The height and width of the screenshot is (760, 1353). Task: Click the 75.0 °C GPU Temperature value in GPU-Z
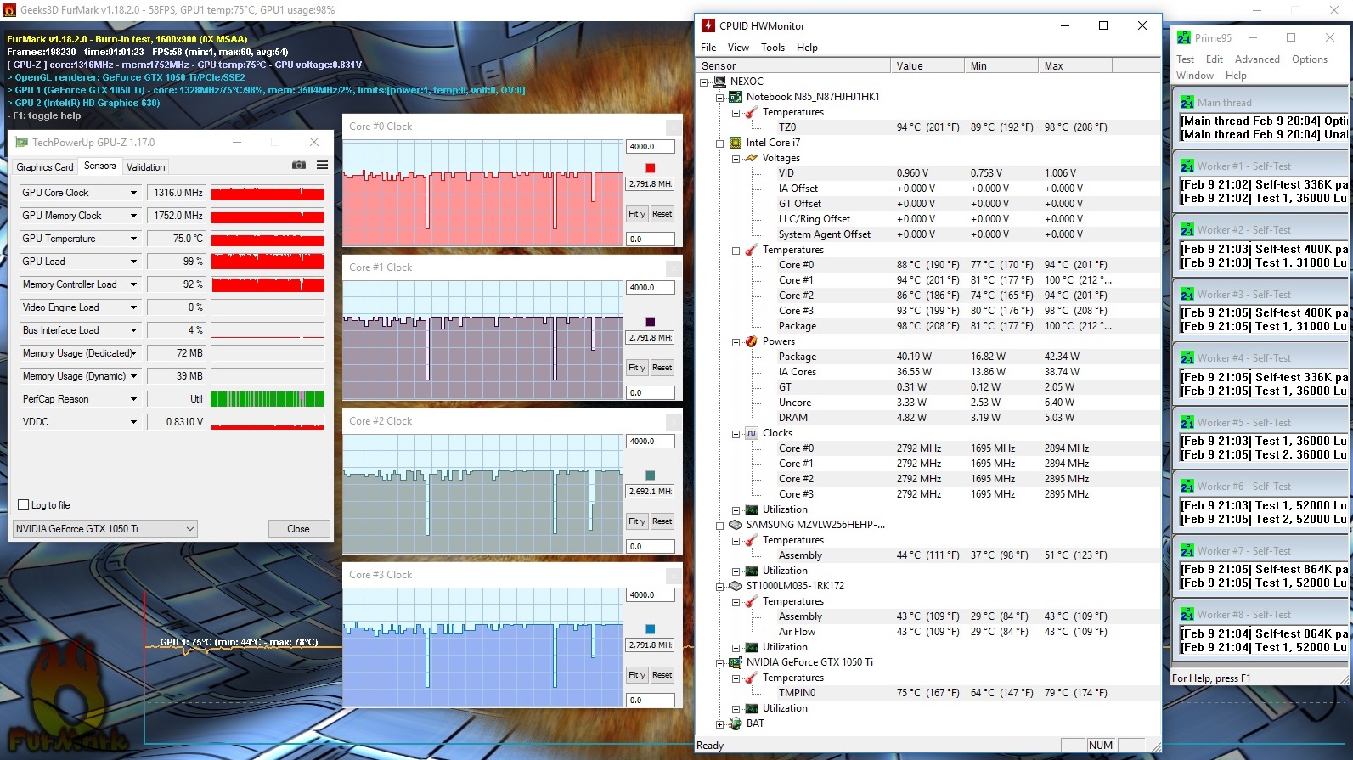click(177, 239)
